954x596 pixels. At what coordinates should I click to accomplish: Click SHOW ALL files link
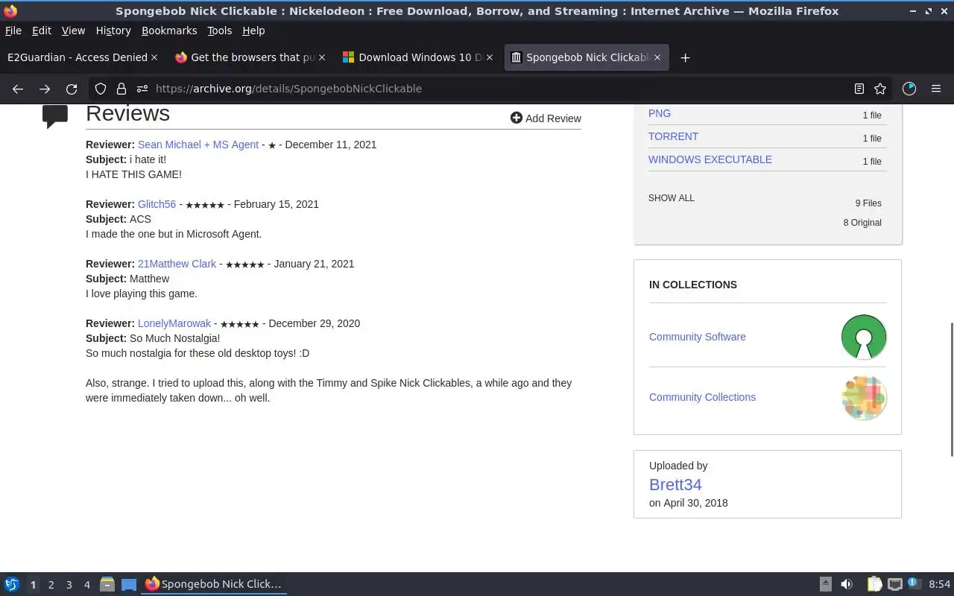tap(672, 198)
